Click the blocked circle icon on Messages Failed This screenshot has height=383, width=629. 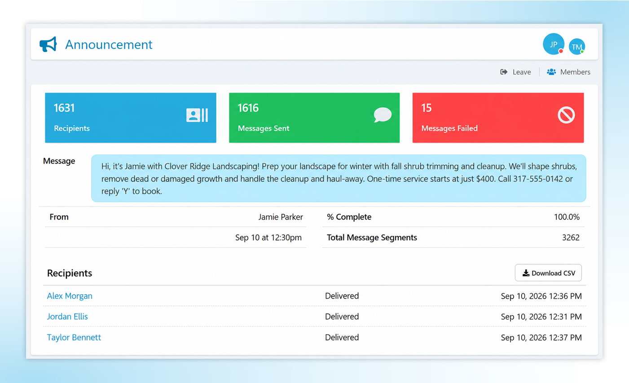click(x=566, y=115)
